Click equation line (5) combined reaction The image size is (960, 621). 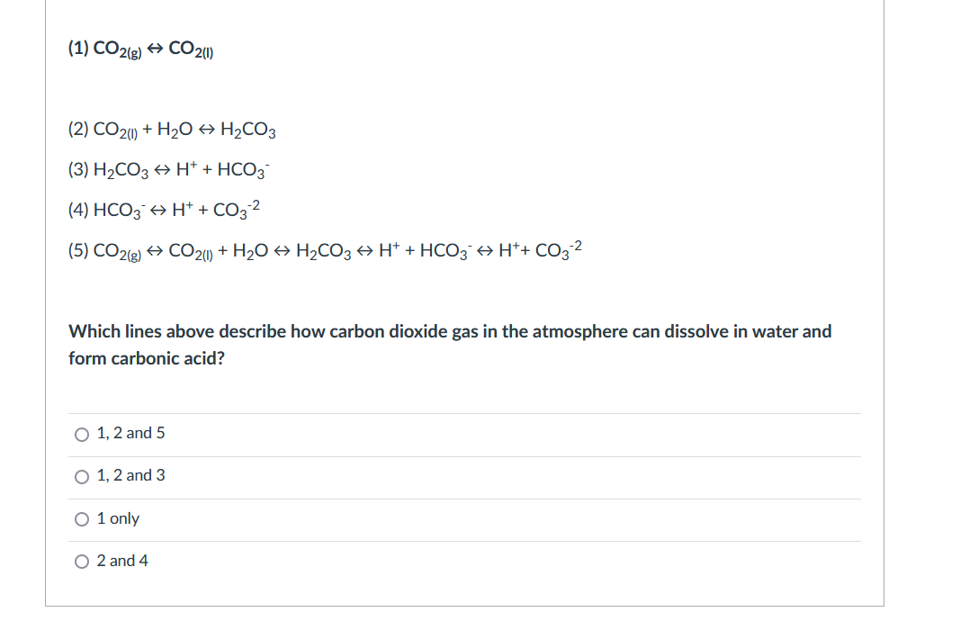324,249
